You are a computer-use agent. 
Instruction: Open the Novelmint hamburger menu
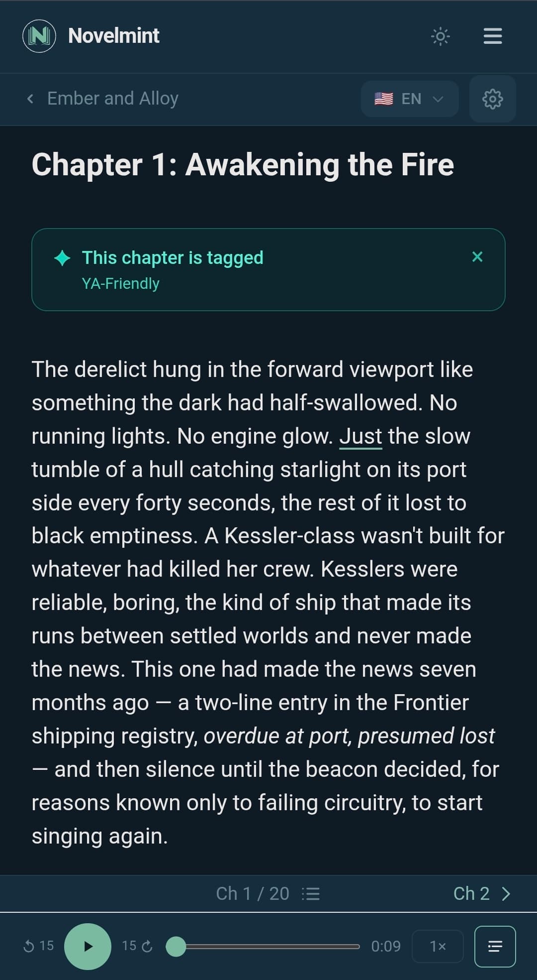tap(492, 35)
